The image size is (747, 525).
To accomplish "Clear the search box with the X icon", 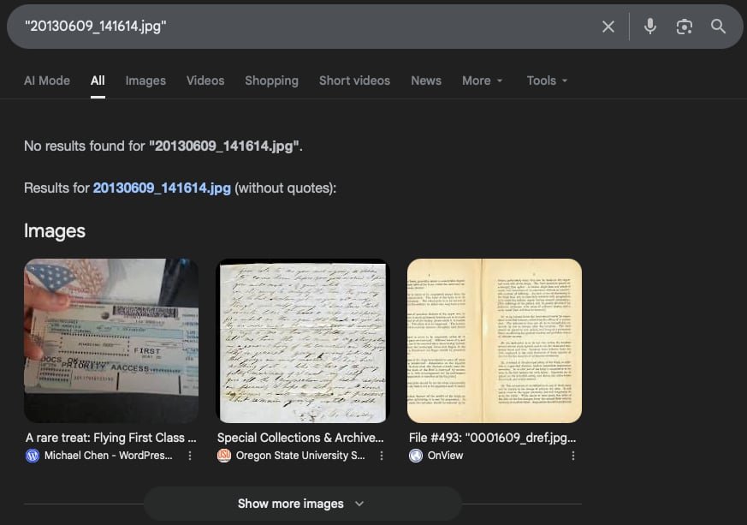I will [x=608, y=27].
